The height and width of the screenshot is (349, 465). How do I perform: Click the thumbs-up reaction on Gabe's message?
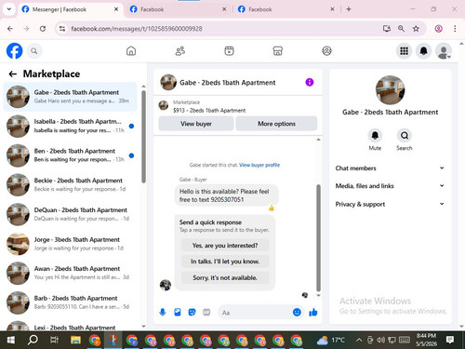(x=272, y=208)
